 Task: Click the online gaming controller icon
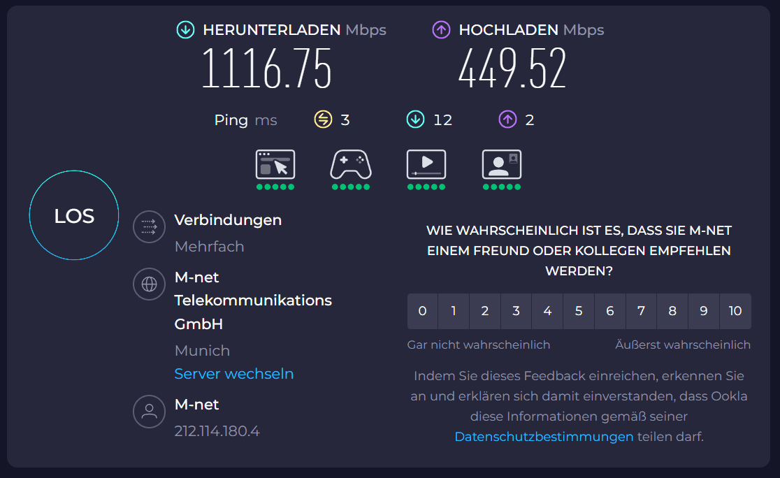[x=351, y=165]
